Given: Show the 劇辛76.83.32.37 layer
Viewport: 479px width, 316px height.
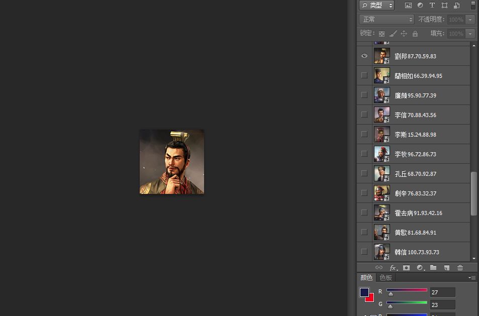Looking at the screenshot, I should point(364,192).
